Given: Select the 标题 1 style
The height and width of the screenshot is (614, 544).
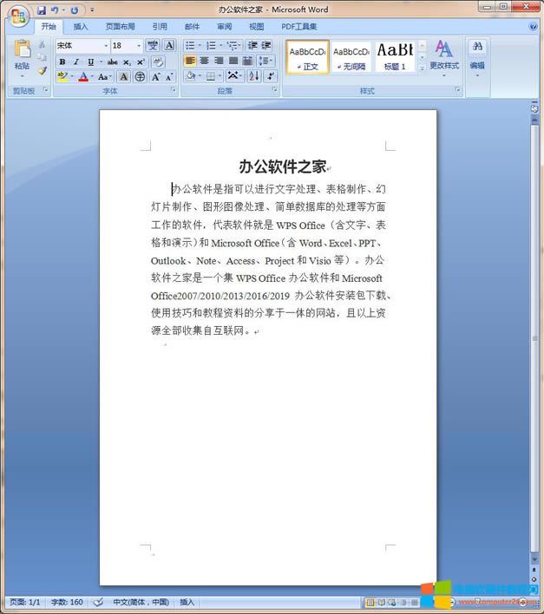Looking at the screenshot, I should pyautogui.click(x=395, y=56).
